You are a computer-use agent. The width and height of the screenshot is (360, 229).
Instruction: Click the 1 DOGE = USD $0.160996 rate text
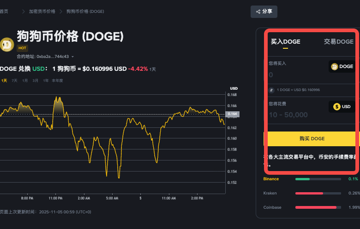pos(298,90)
